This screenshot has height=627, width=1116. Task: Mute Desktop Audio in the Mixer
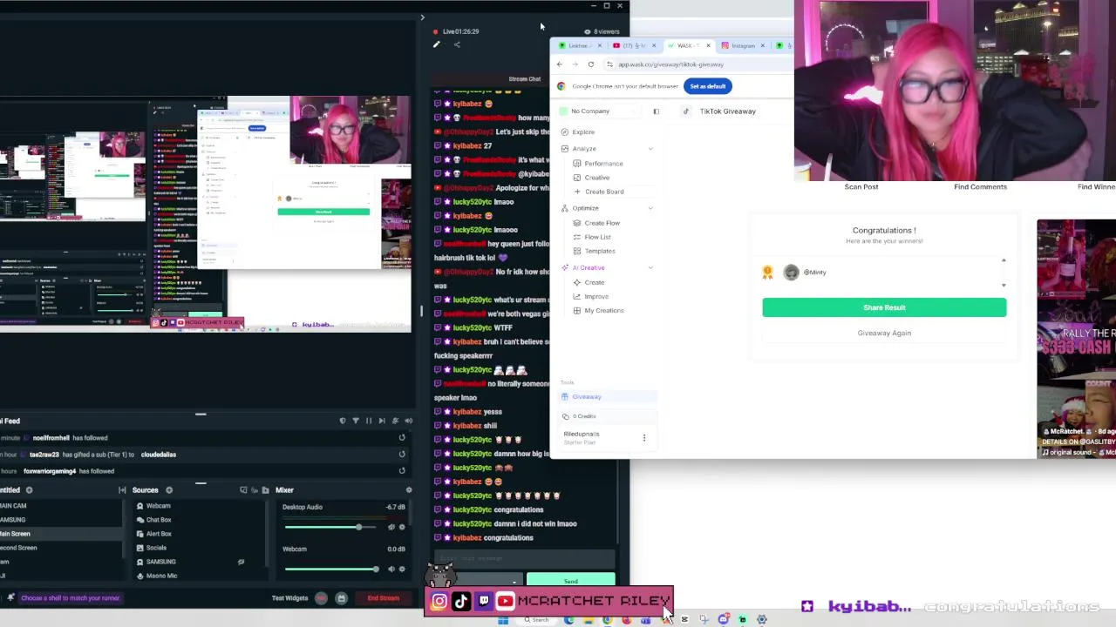(391, 527)
